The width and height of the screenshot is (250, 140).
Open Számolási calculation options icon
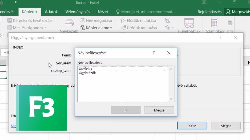coord(215,23)
